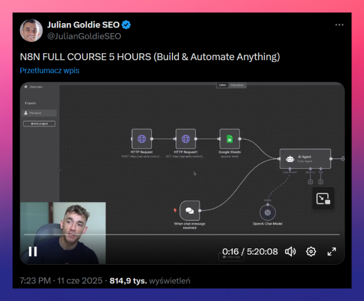Viewport: 364px width, 301px height.
Task: Click Przetłumacz wpis translate link
Action: [x=50, y=70]
